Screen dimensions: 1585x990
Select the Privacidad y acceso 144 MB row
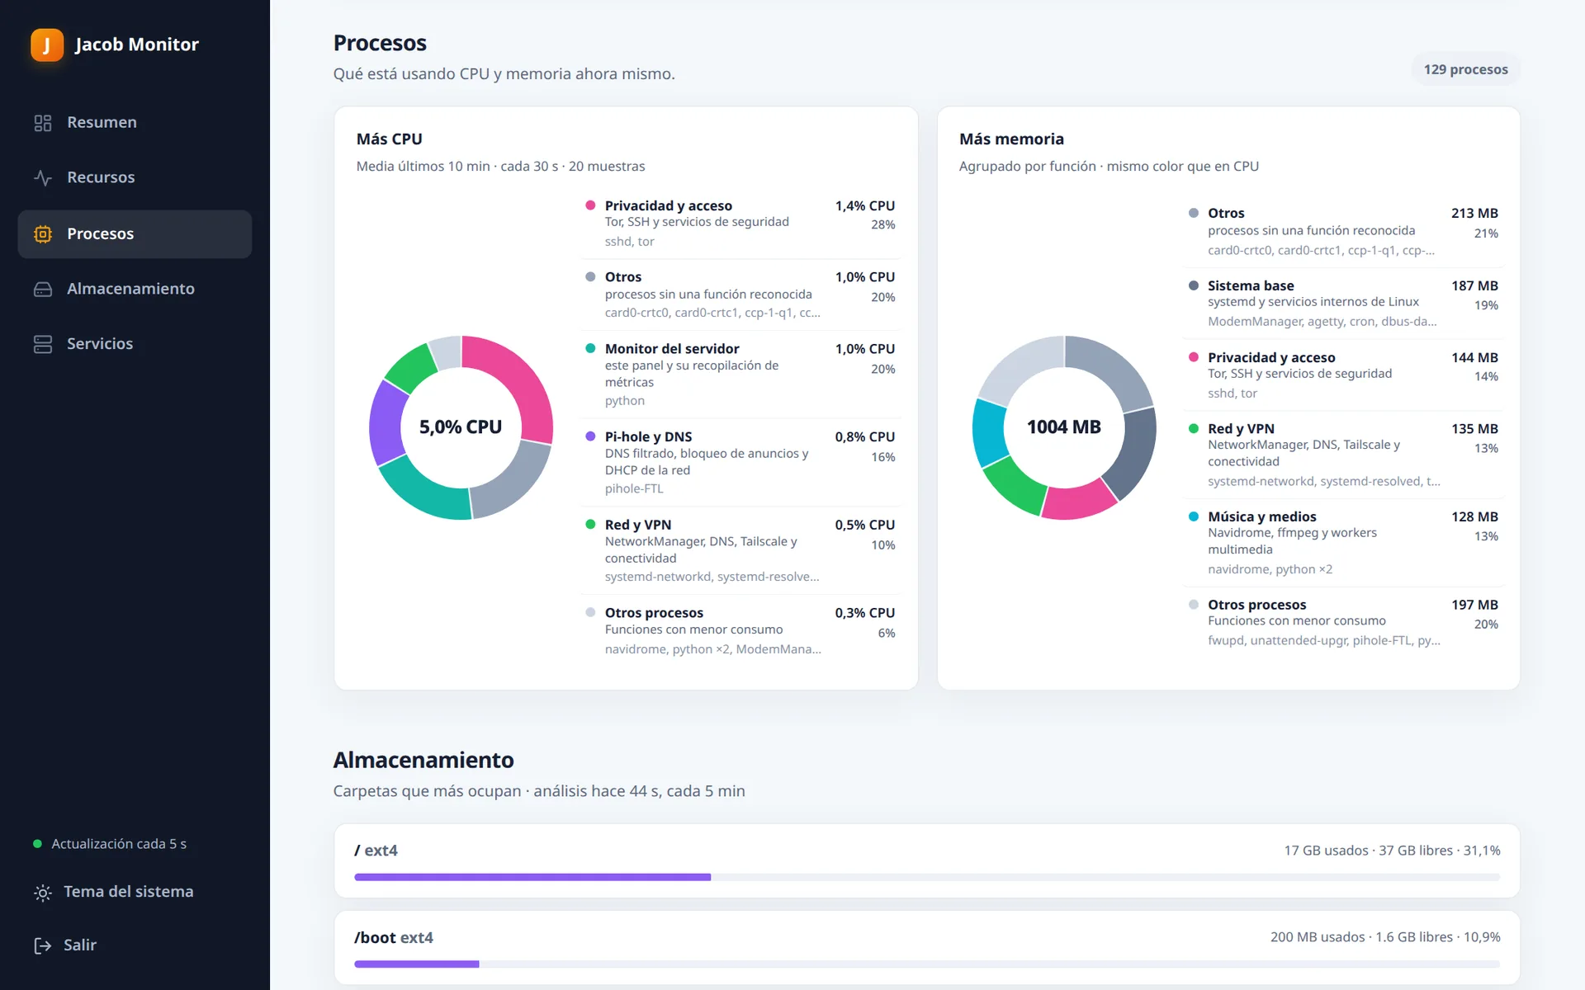[1343, 375]
